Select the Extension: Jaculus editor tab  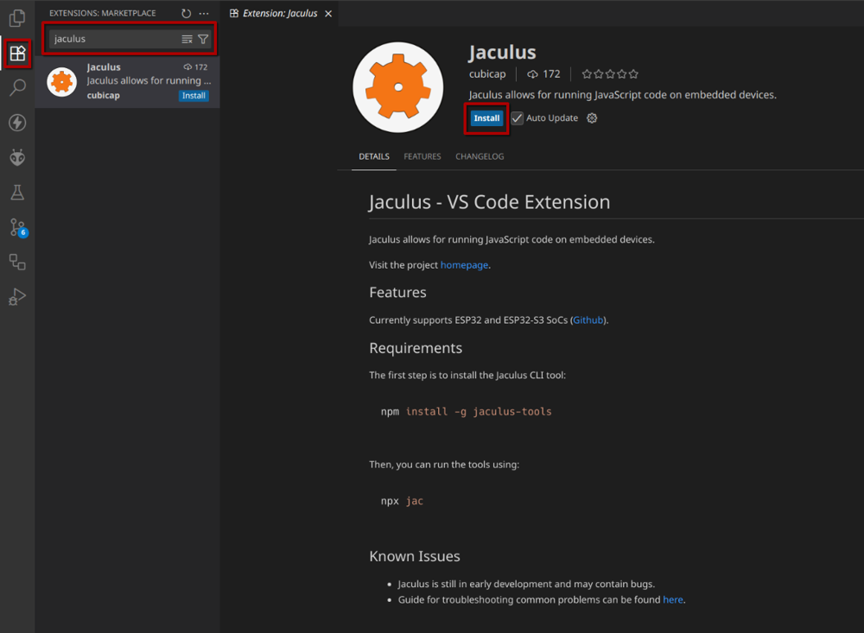(x=279, y=13)
